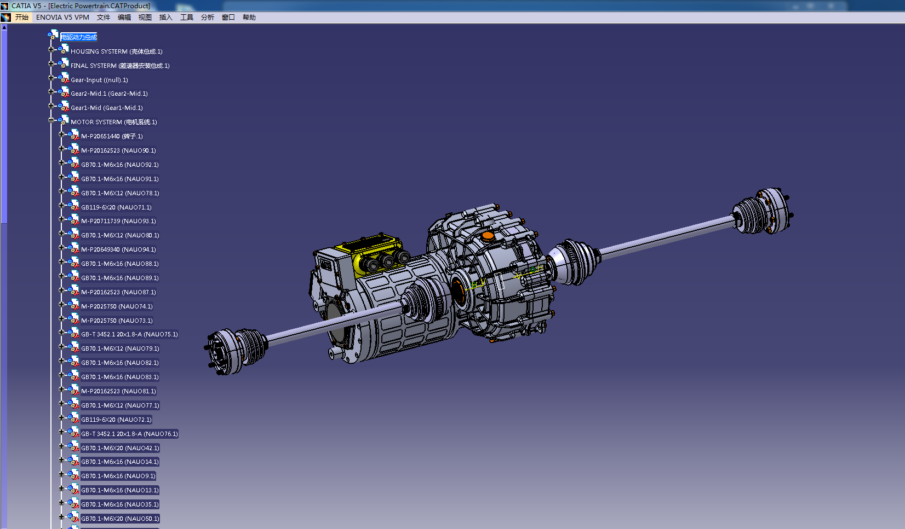Click the tree vertical scrollbar thumb

pos(4,127)
